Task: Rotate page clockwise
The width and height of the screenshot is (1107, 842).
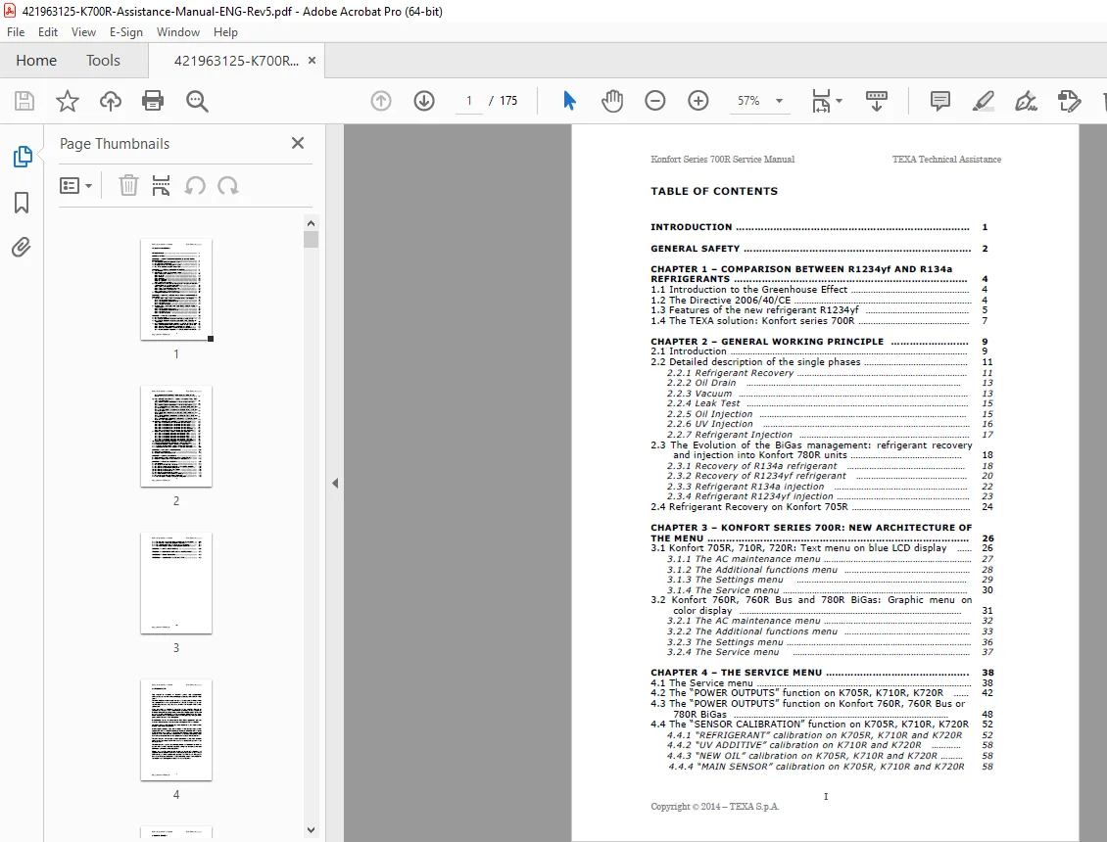Action: [x=228, y=186]
